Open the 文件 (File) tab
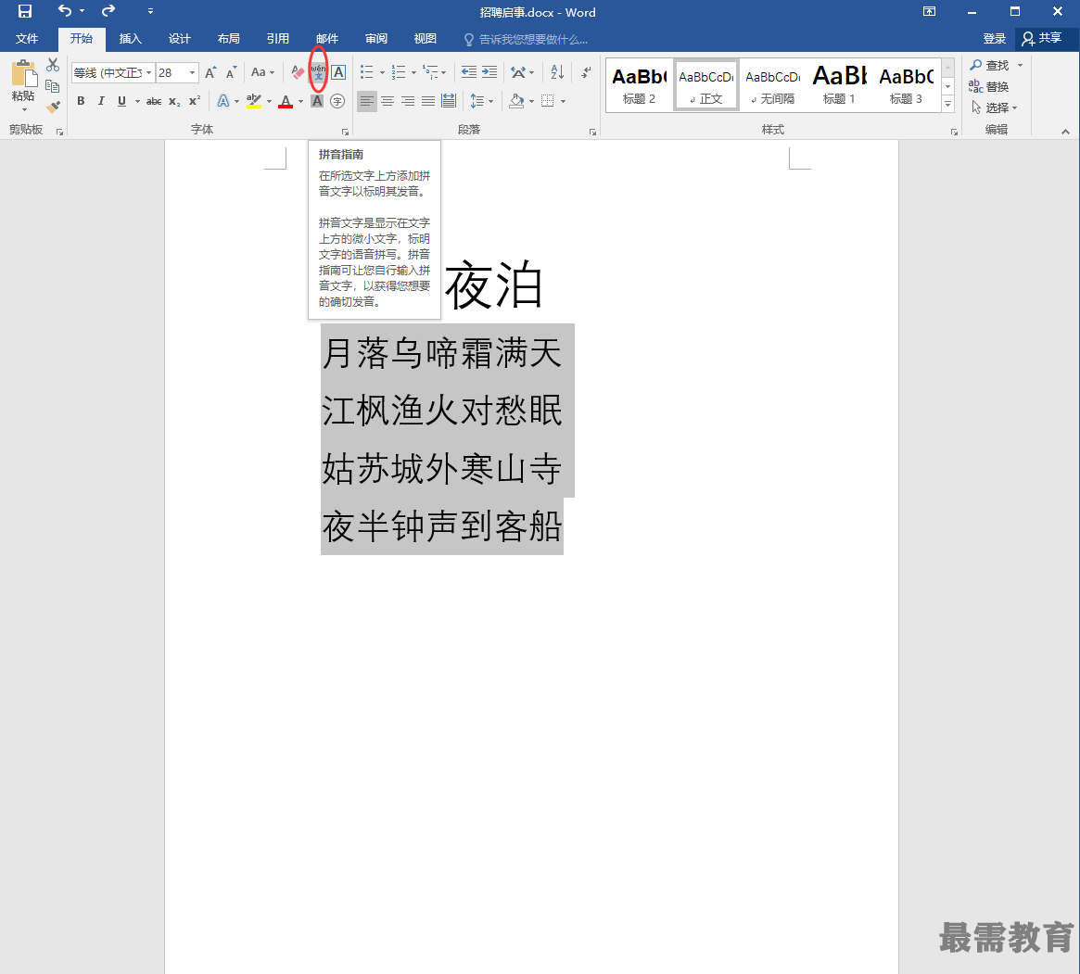 27,39
